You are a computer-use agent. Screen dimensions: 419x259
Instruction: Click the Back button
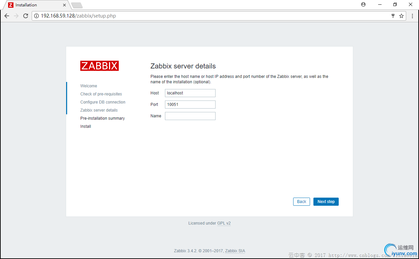click(x=302, y=202)
